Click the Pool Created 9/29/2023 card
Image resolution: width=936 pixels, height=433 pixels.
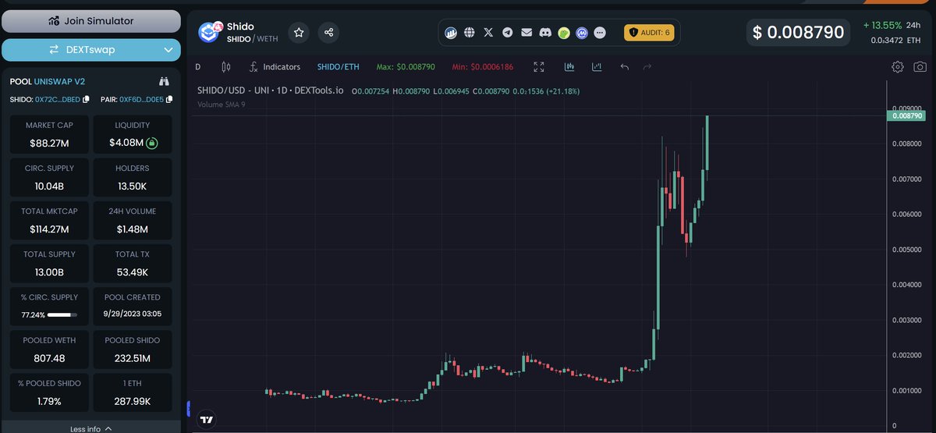tap(132, 306)
